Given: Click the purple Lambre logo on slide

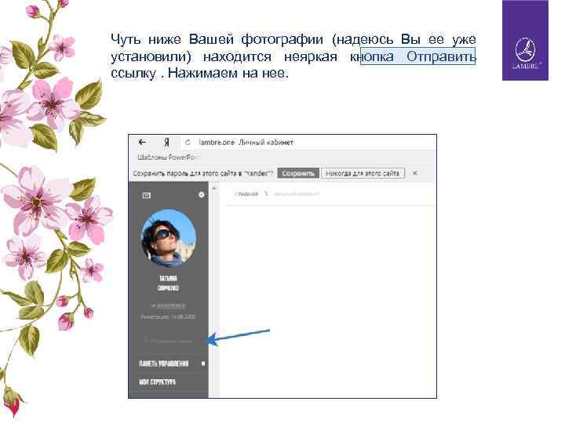Looking at the screenshot, I should point(525,40).
